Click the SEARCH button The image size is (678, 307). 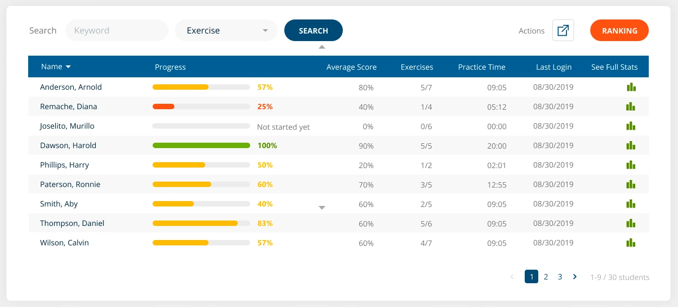coord(314,30)
